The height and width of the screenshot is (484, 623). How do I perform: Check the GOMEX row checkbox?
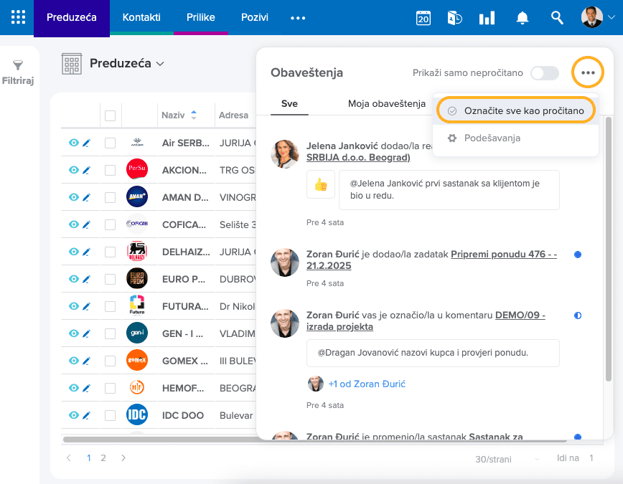pos(110,361)
